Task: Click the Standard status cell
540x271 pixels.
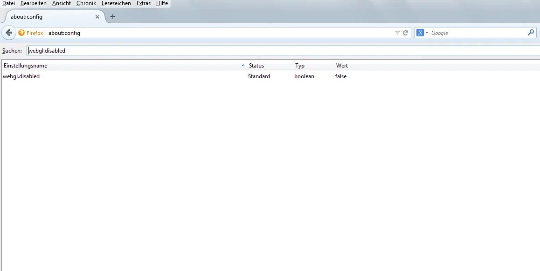Action: (x=259, y=76)
